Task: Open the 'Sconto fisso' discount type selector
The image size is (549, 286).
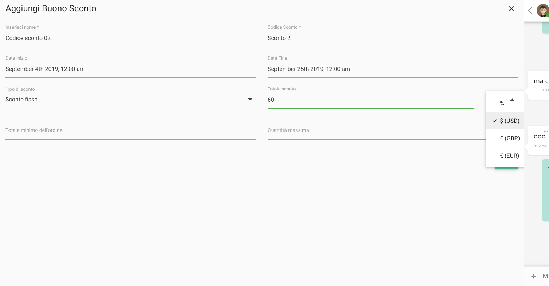Action: (124, 100)
